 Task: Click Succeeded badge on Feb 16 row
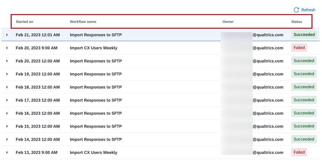coord(304,113)
